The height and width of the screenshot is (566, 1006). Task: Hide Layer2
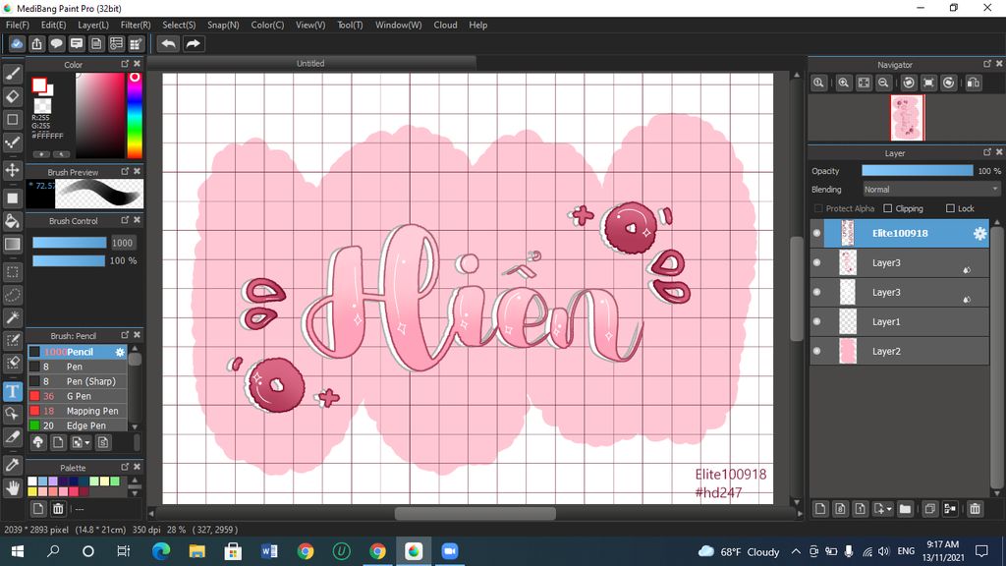click(x=816, y=351)
